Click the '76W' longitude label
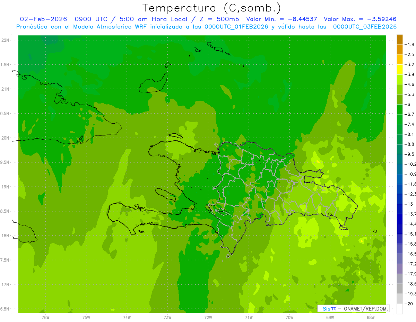Image resolution: width=416 pixels, height=322 pixels. [x=45, y=317]
